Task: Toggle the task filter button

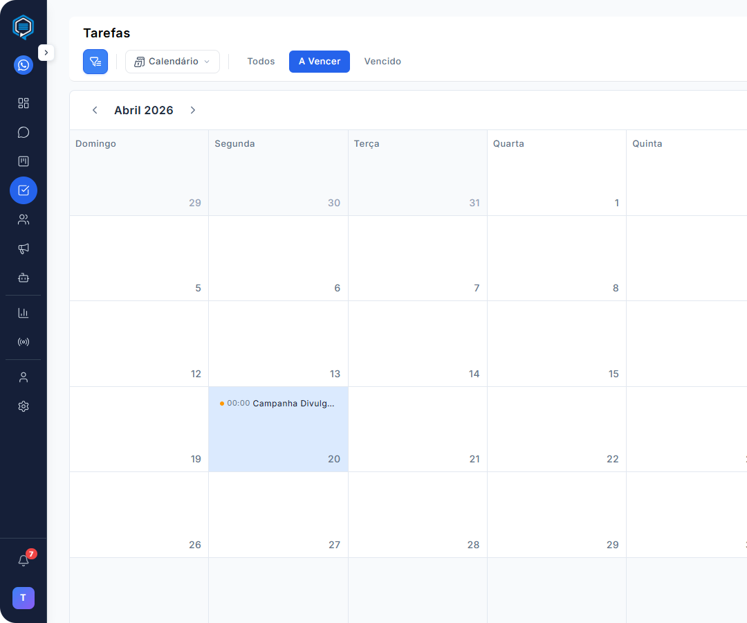Action: 95,62
